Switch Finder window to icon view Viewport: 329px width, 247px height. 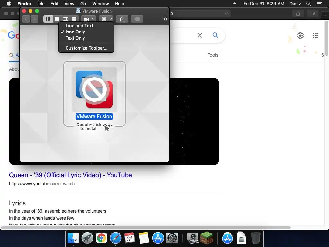(48, 19)
